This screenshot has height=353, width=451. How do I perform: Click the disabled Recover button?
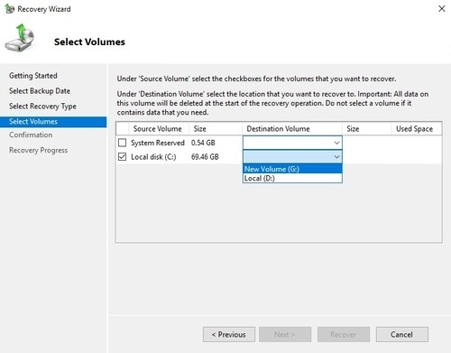(x=344, y=334)
